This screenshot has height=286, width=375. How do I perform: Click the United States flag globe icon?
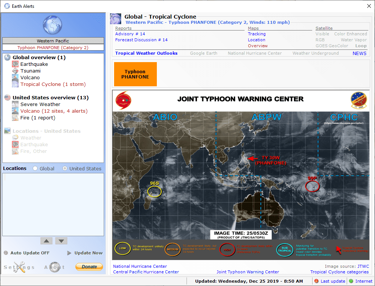7,97
